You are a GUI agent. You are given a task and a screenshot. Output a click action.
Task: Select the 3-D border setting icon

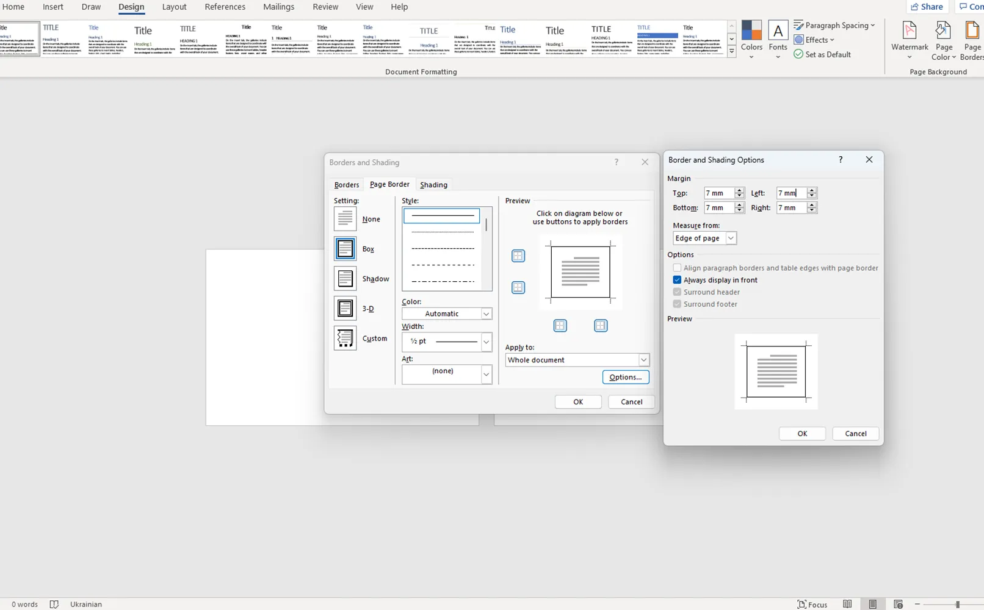345,308
